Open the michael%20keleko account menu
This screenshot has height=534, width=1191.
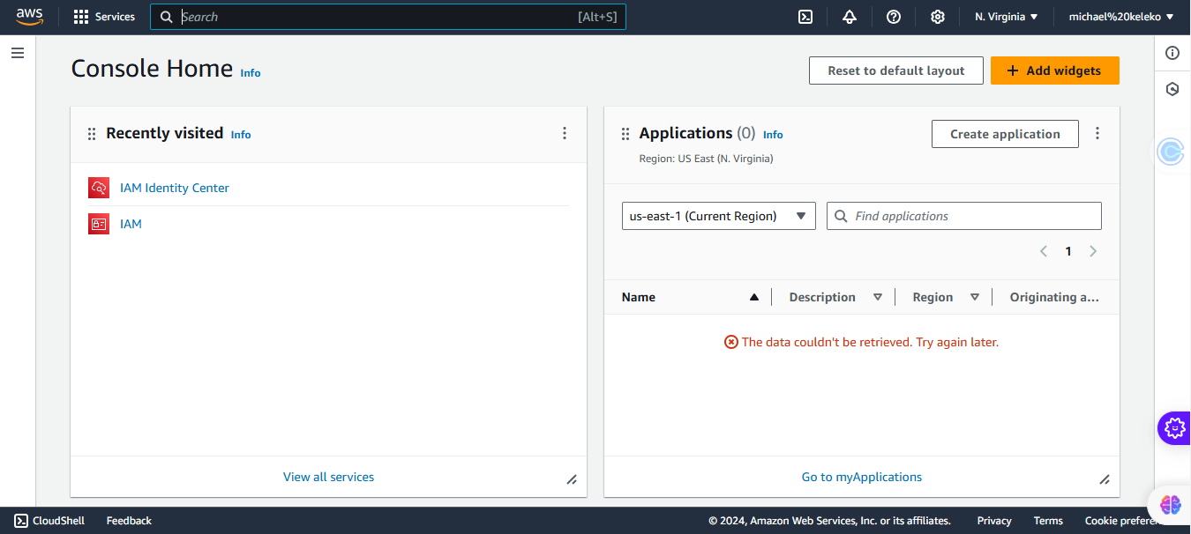tap(1121, 17)
